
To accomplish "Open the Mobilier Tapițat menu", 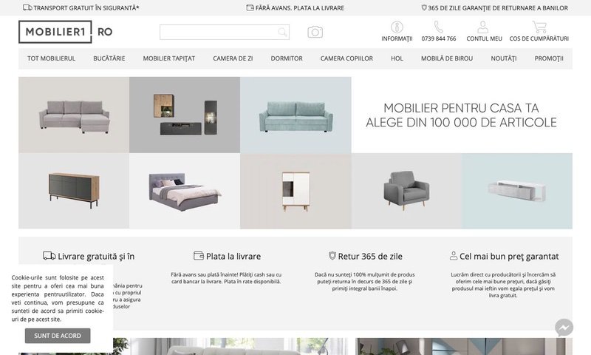I will pos(169,58).
